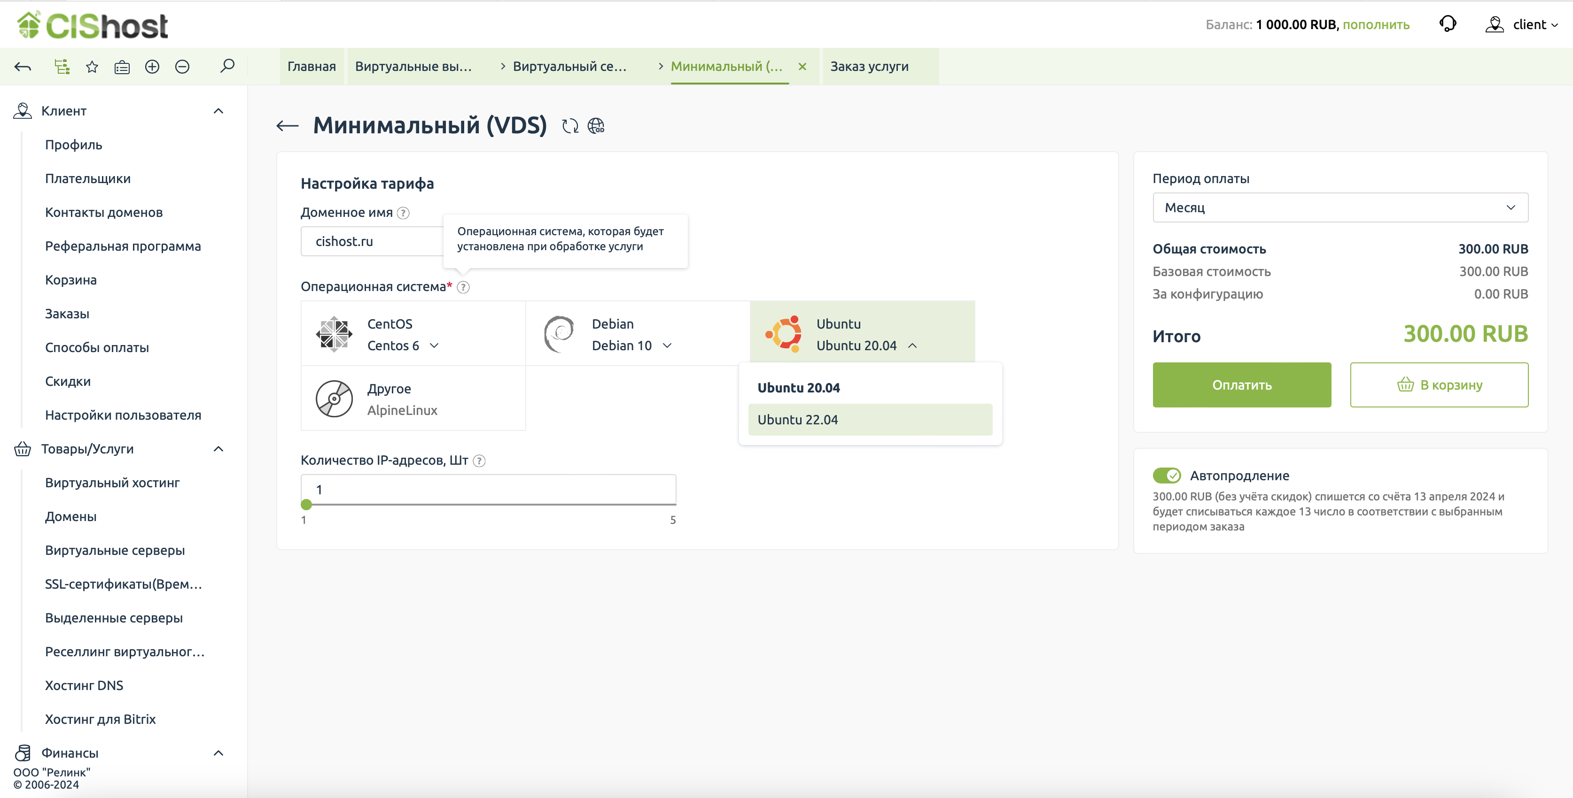The image size is (1573, 798).
Task: Open support headset icon in header
Action: click(x=1447, y=24)
